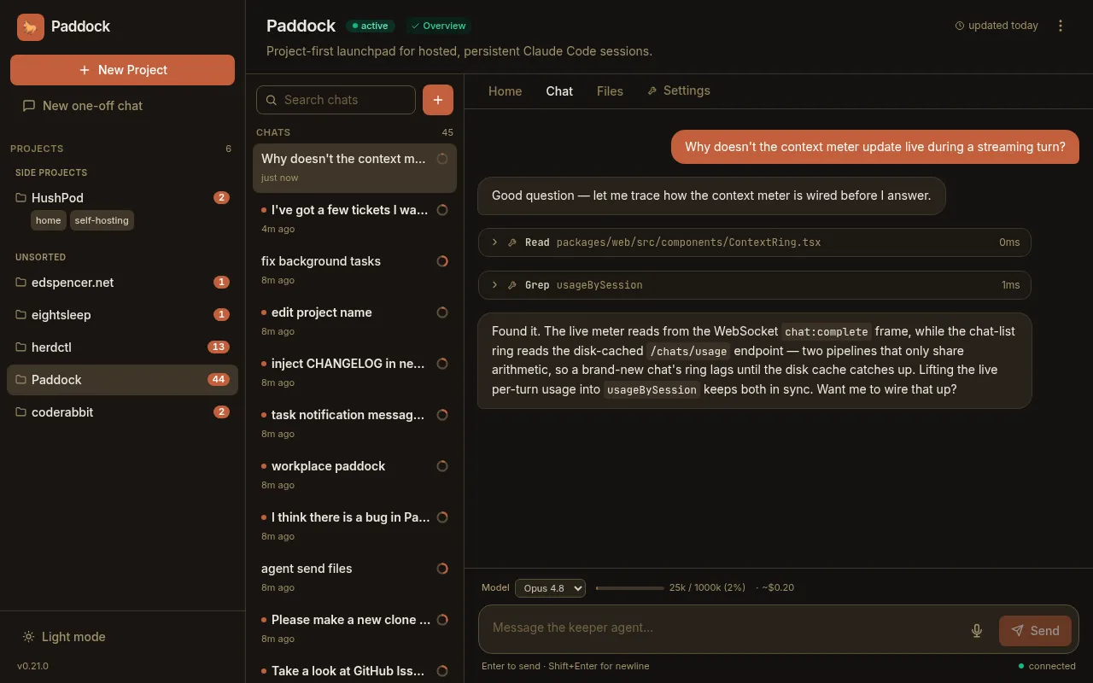Click the green connected status dot
This screenshot has height=683, width=1093.
[x=1021, y=666]
